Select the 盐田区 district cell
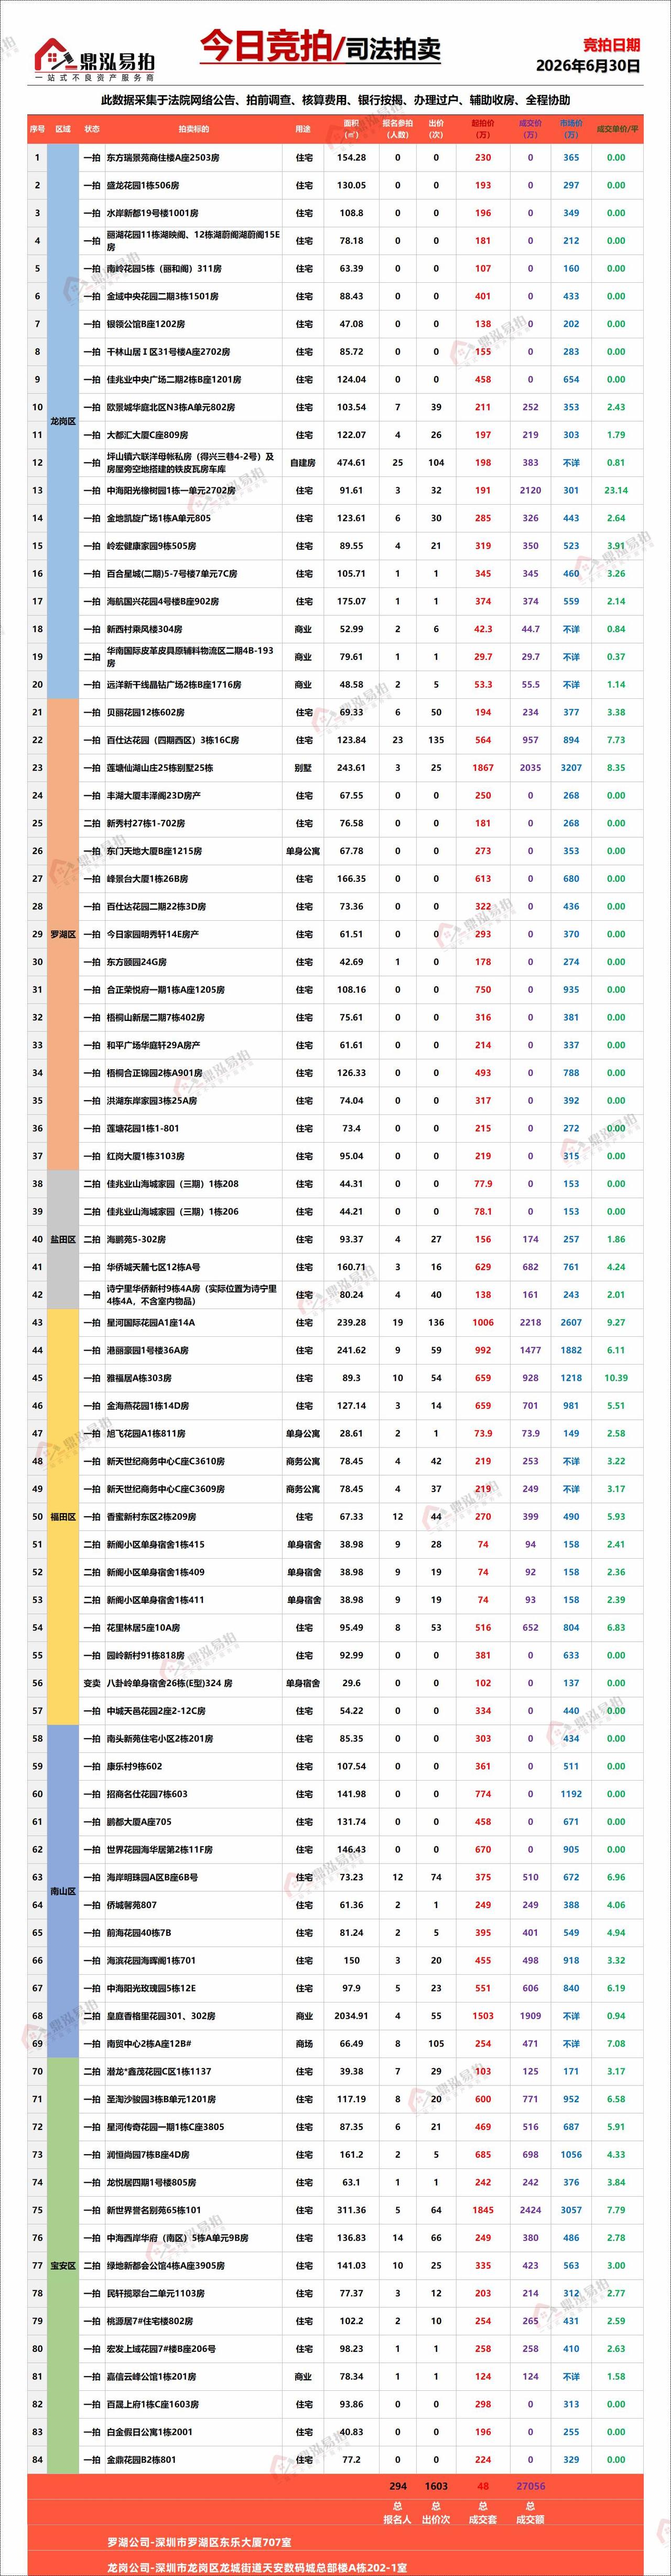Viewport: 671px width, 2576px height. pos(64,1239)
